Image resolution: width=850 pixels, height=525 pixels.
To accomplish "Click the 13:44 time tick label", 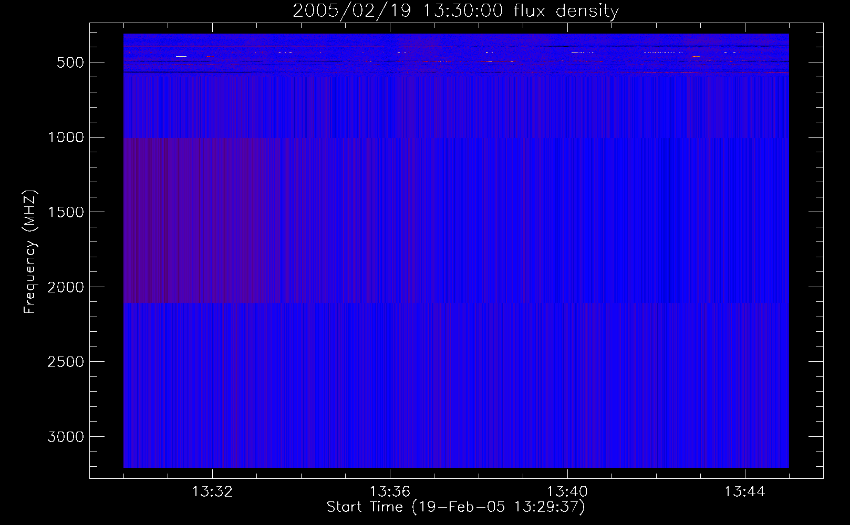I will coord(745,492).
